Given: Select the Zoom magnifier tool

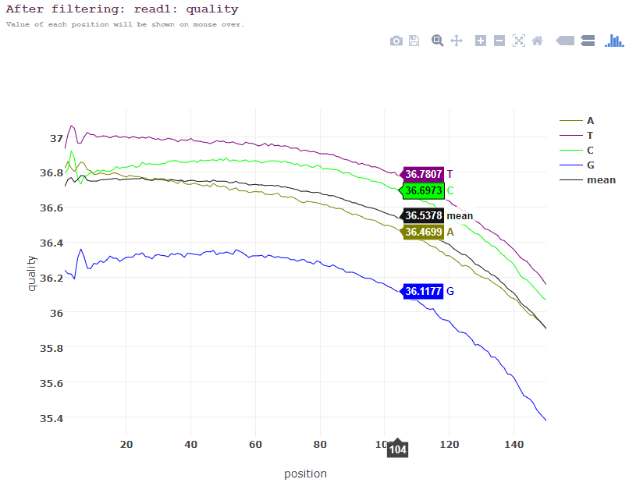Looking at the screenshot, I should pyautogui.click(x=437, y=41).
